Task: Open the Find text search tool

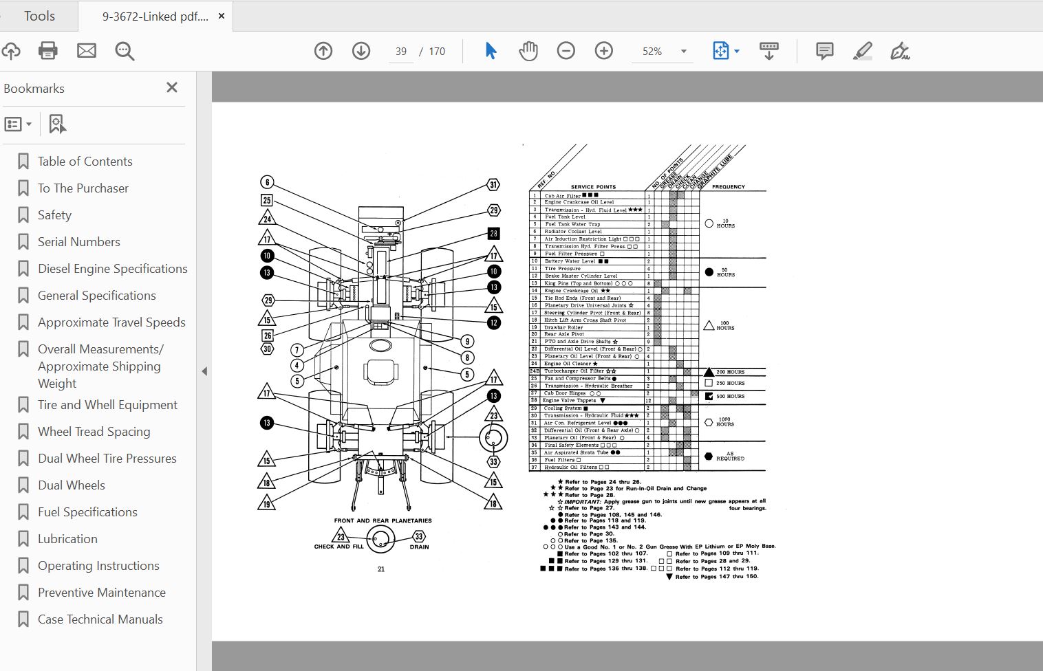Action: [125, 51]
